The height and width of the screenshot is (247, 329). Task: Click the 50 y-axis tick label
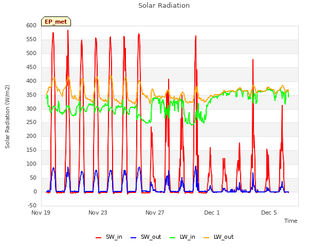click(33, 178)
